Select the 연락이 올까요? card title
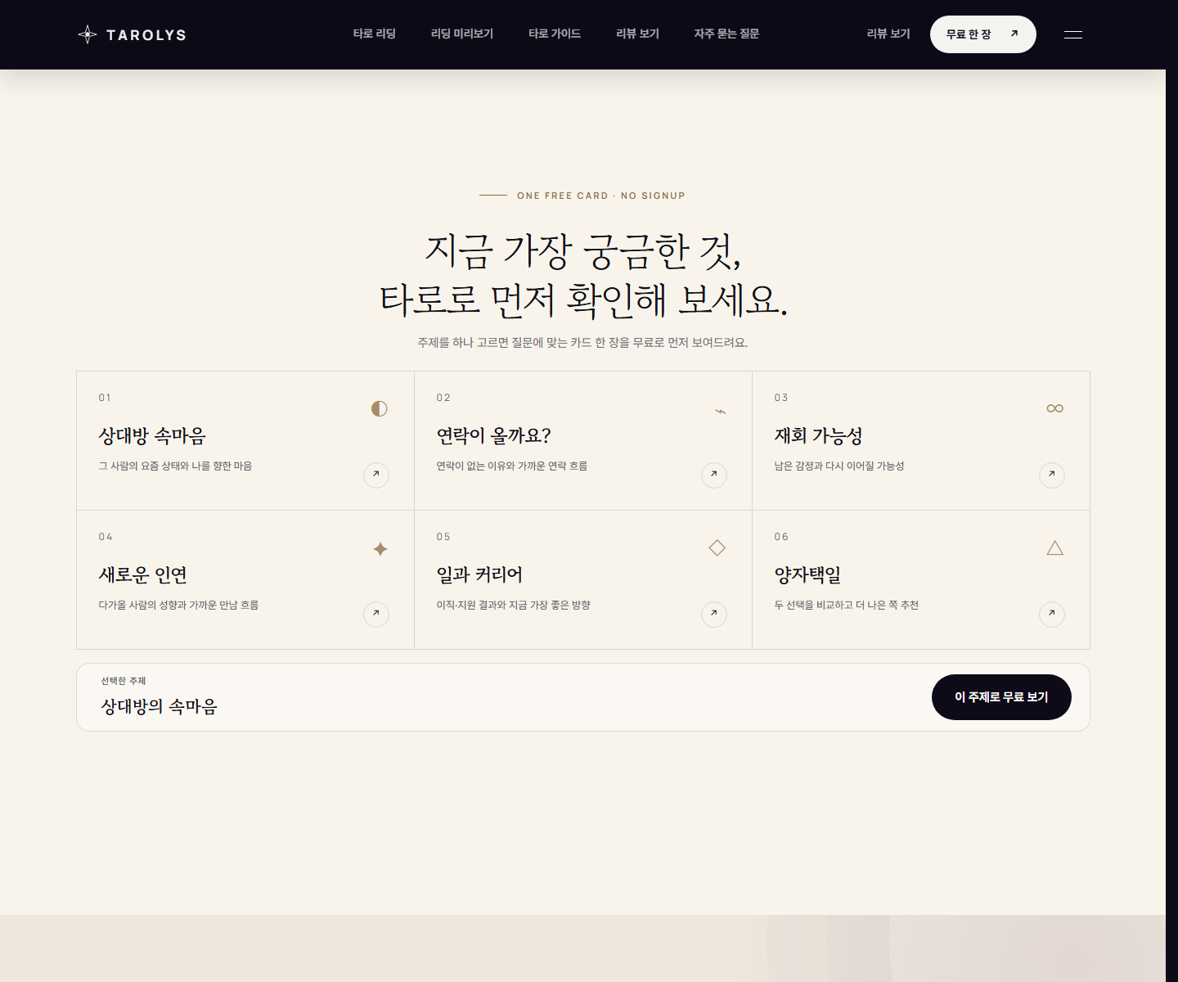The height and width of the screenshot is (982, 1178). coord(494,436)
